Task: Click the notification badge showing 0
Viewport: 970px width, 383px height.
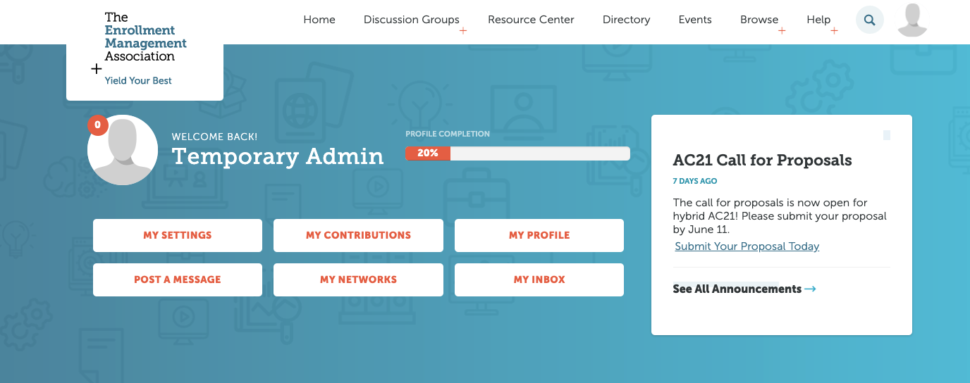Action: (97, 125)
